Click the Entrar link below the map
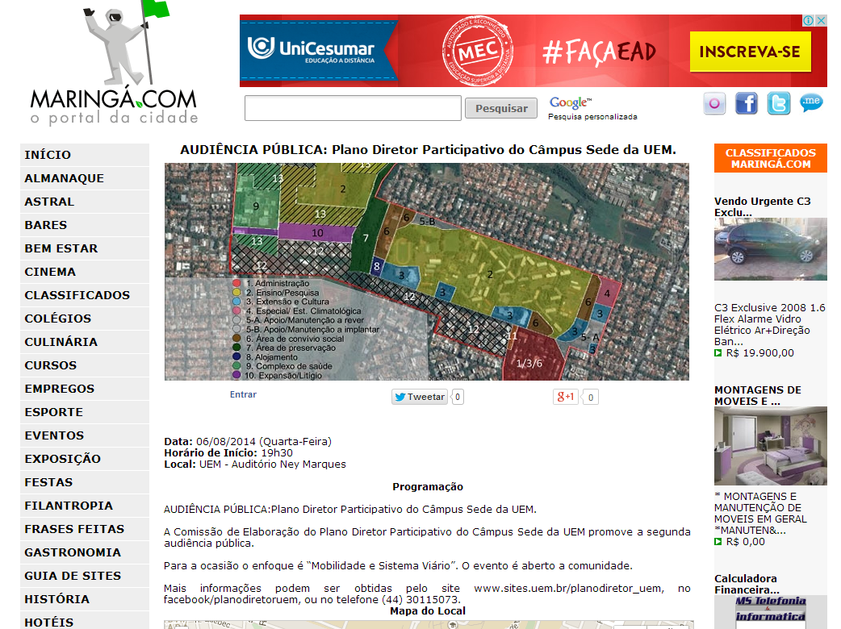Image resolution: width=841 pixels, height=629 pixels. tap(243, 394)
